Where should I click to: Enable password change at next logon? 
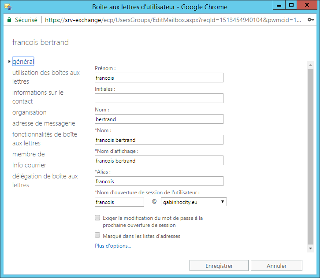pyautogui.click(x=97, y=218)
